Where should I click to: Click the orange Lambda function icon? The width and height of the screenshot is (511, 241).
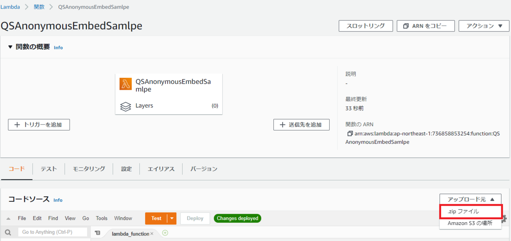click(x=126, y=84)
